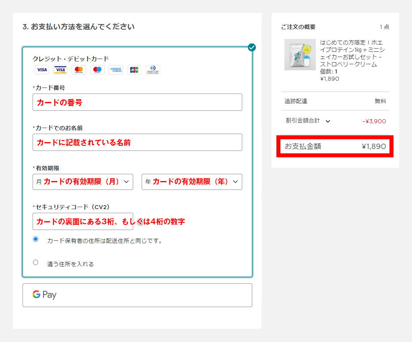Click the 個数: 1 quantity text
This screenshot has width=412, height=342.
click(x=328, y=71)
